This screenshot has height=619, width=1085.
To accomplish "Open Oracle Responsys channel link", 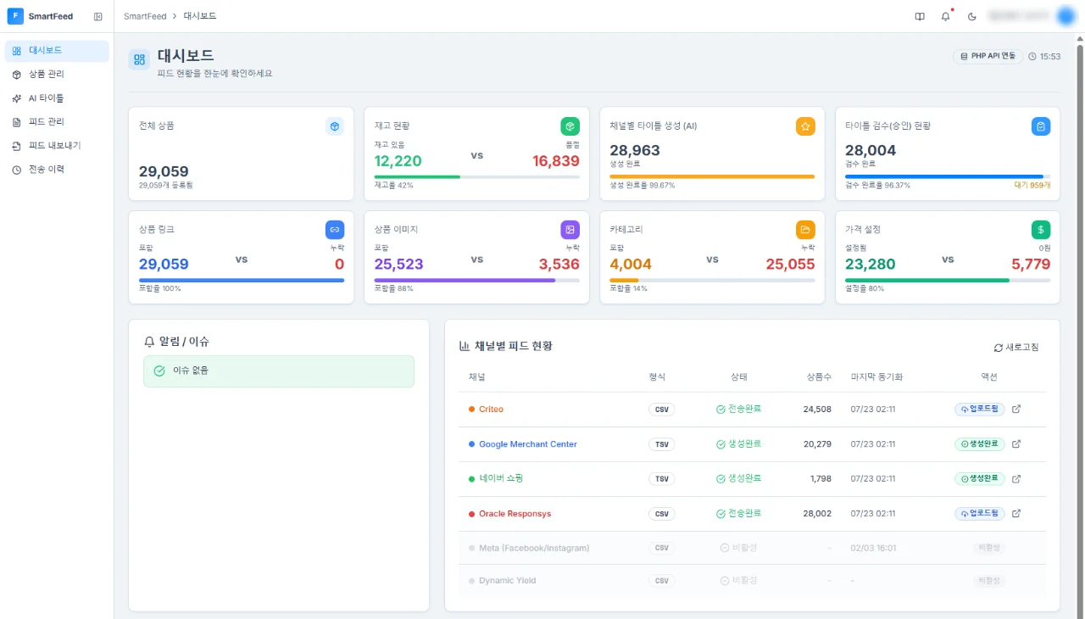I will (515, 514).
